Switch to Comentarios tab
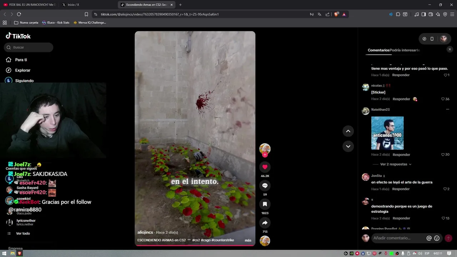457x257 pixels. coord(378,50)
